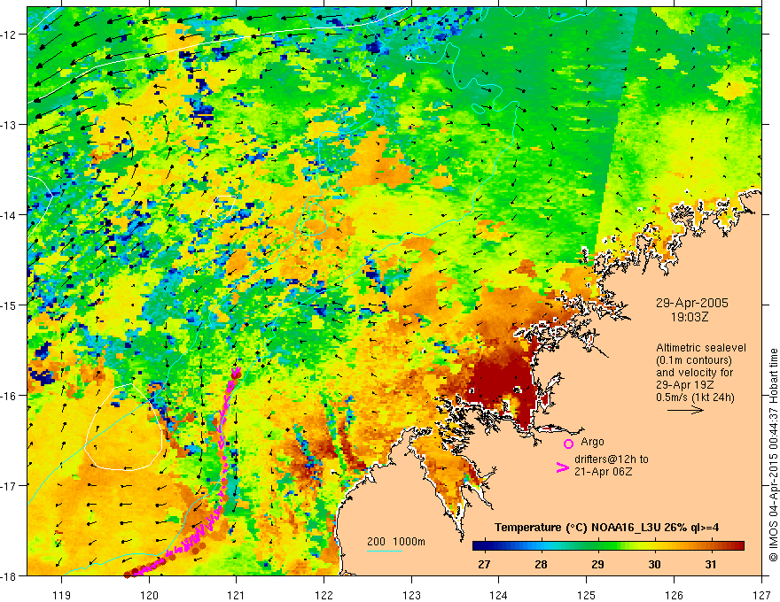Click the Altimetric sealevel caption
This screenshot has width=780, height=602.
coord(701,348)
